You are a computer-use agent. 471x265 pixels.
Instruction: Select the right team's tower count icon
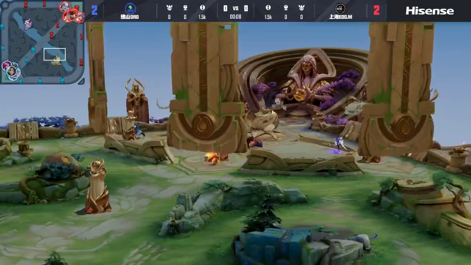click(x=286, y=8)
